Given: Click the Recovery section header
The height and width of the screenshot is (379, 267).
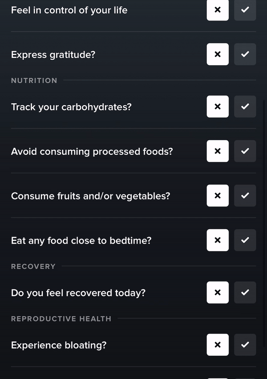Looking at the screenshot, I should [33, 267].
